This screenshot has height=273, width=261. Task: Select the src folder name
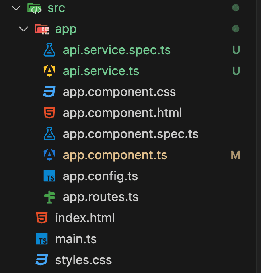[56, 8]
